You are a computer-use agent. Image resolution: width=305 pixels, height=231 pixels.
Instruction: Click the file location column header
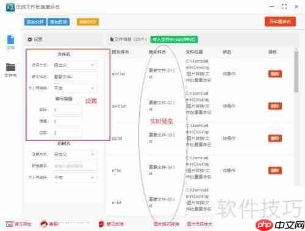point(194,52)
